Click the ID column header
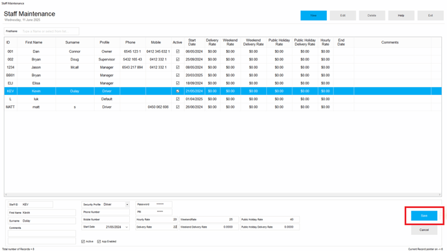447x251 pixels. click(10, 42)
